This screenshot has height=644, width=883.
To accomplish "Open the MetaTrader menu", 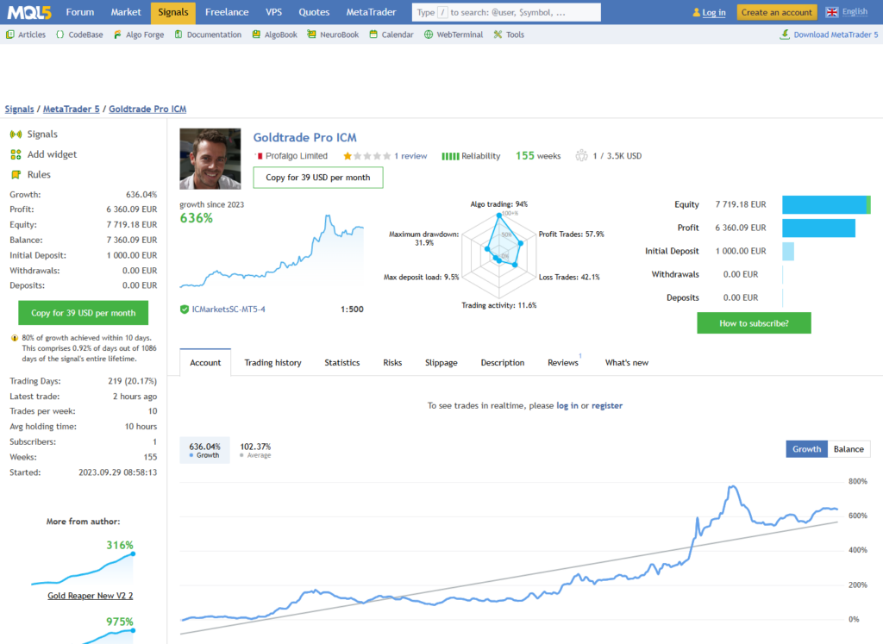I will [371, 12].
